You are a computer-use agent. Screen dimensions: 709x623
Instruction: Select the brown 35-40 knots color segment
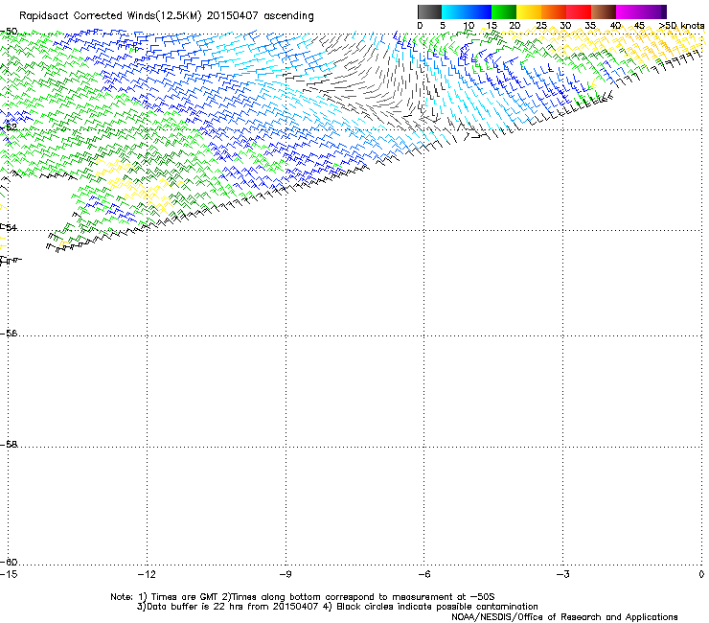click(x=604, y=12)
